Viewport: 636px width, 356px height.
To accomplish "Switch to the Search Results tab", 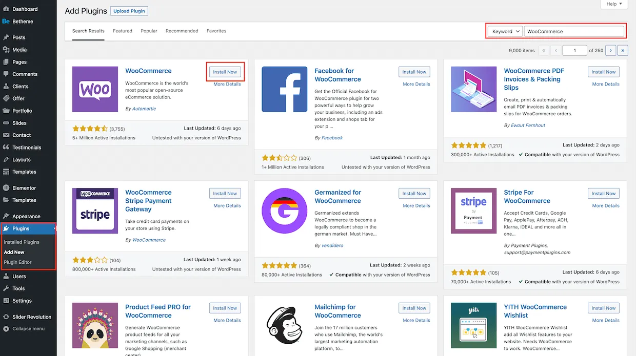I will click(88, 31).
